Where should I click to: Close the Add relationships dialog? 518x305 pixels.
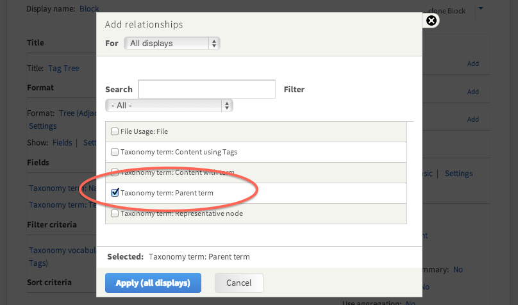(x=431, y=21)
